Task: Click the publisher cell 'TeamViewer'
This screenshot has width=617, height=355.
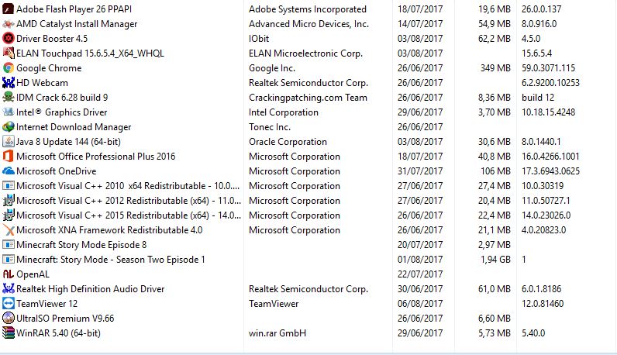Action: 274,304
